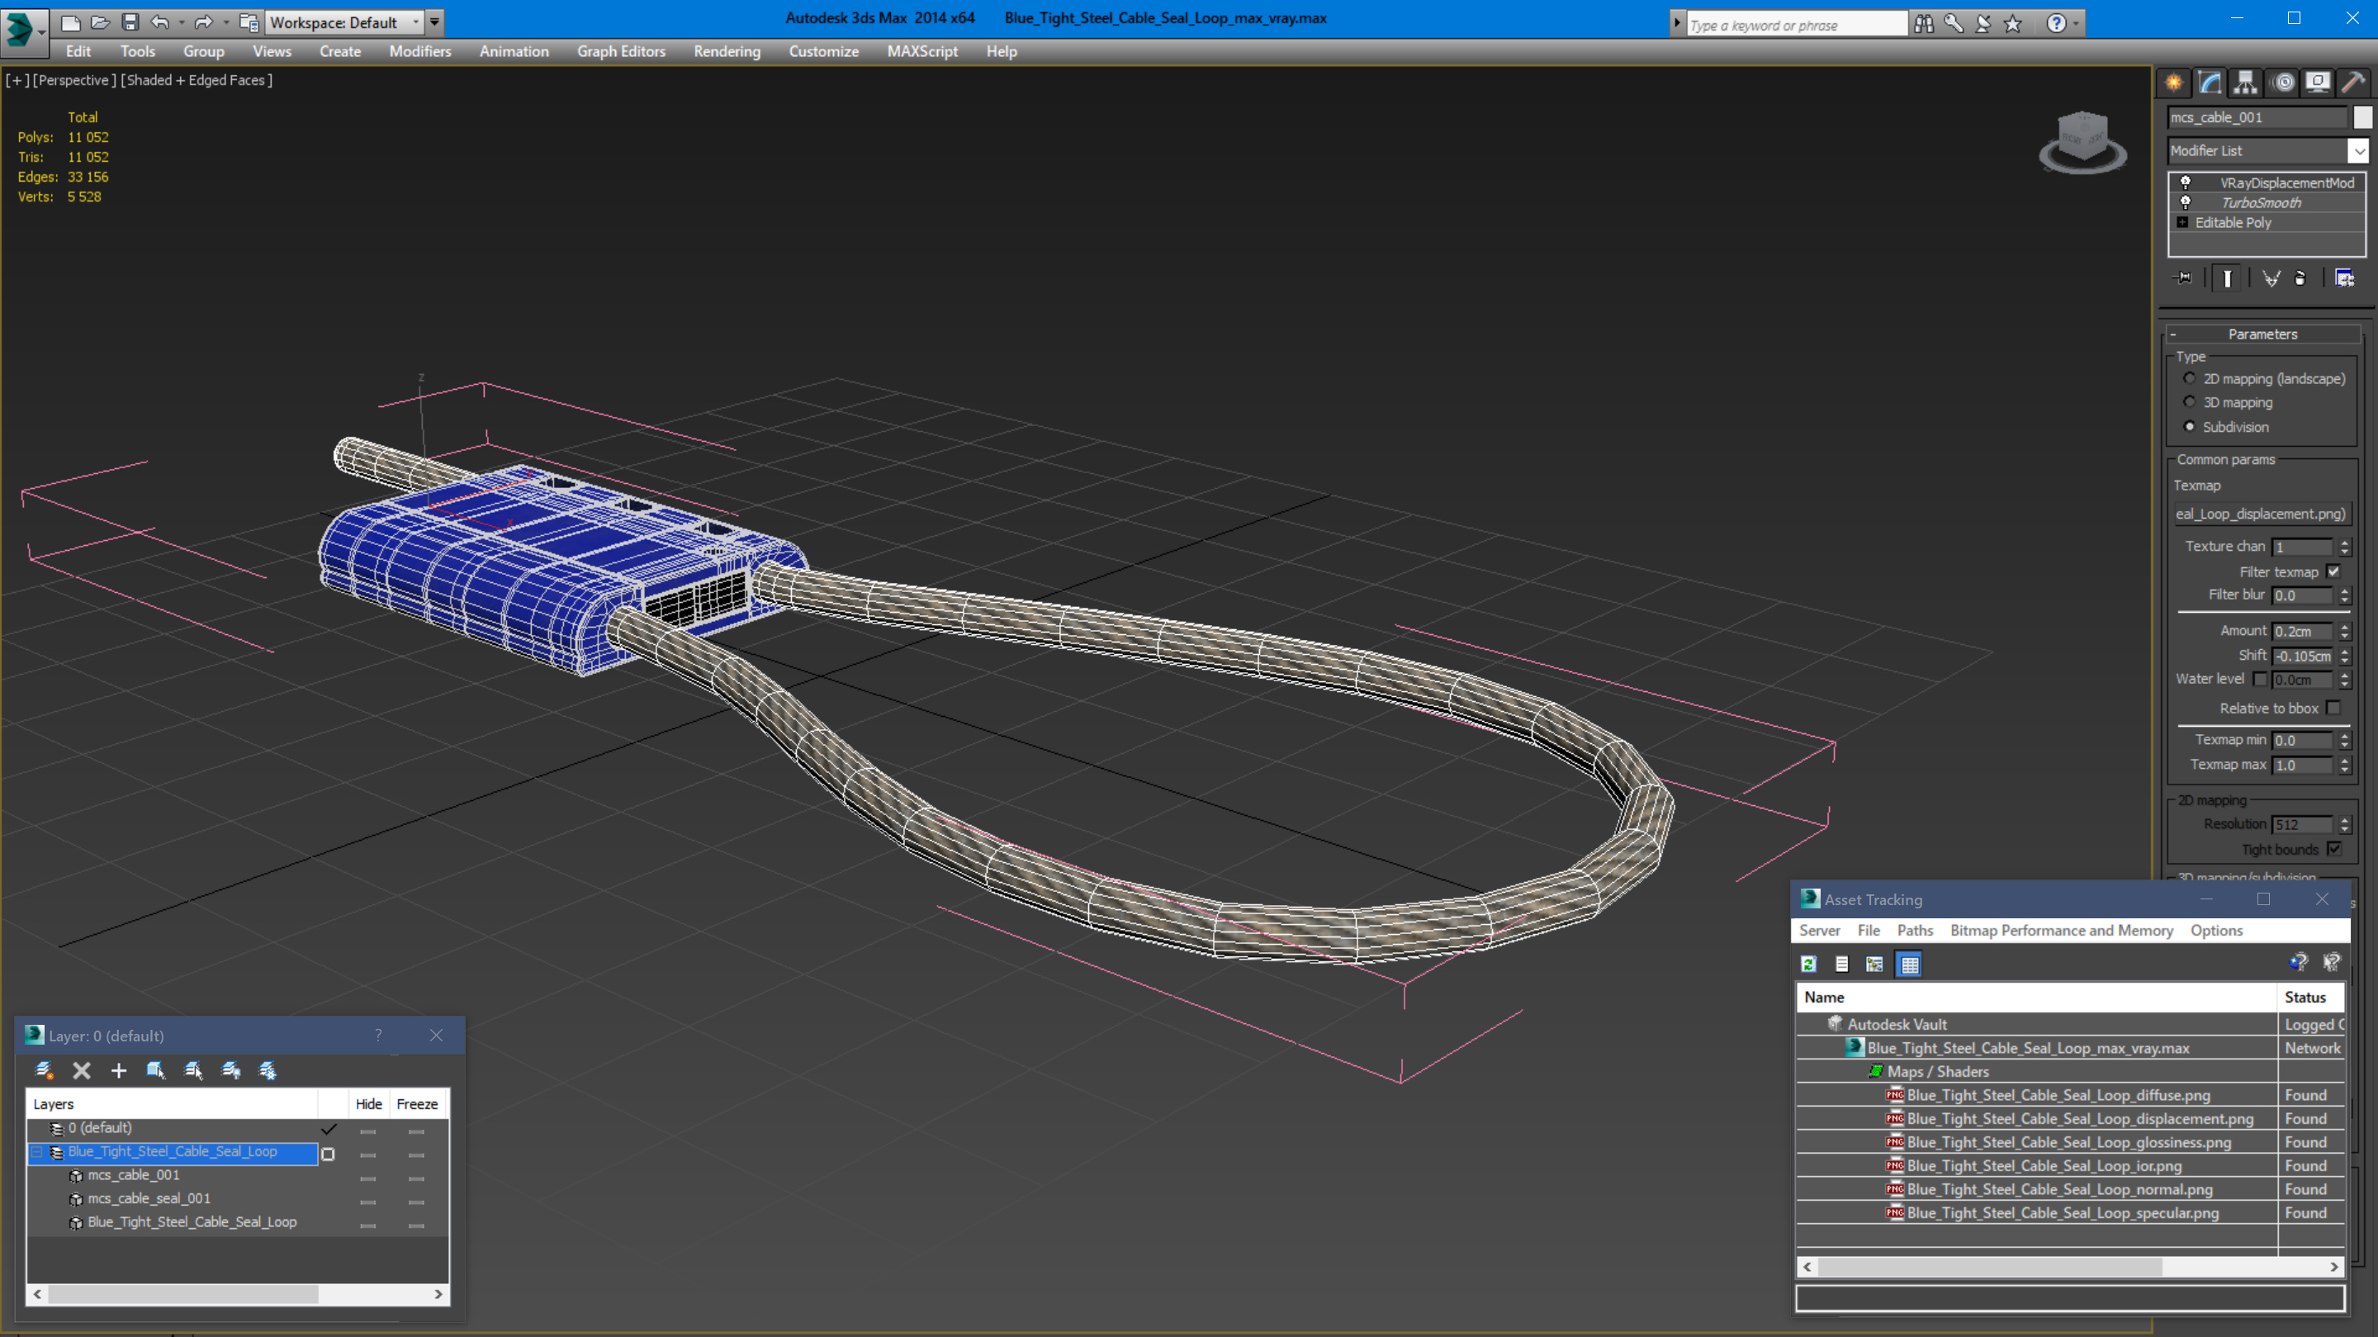Open the Display command panel tab
Image resolution: width=2378 pixels, height=1337 pixels.
click(2317, 83)
